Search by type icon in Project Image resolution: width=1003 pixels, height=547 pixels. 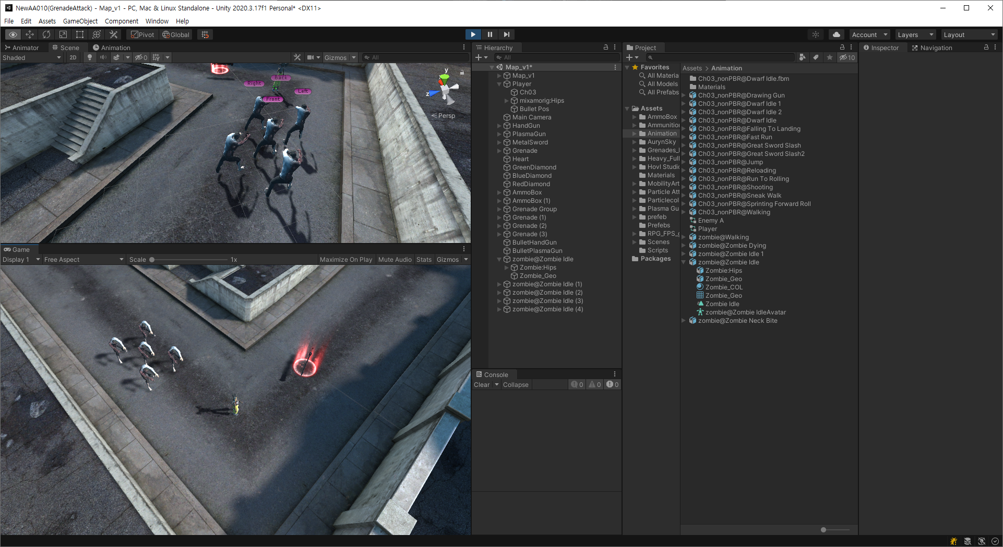[803, 57]
